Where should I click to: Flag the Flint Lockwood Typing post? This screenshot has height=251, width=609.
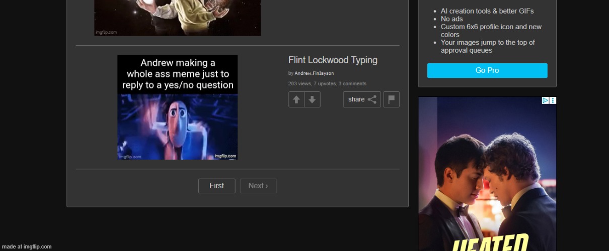(391, 99)
